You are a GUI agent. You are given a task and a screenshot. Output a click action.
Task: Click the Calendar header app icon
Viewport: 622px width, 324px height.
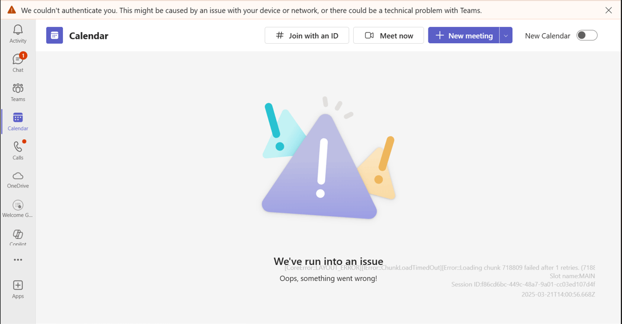tap(55, 35)
